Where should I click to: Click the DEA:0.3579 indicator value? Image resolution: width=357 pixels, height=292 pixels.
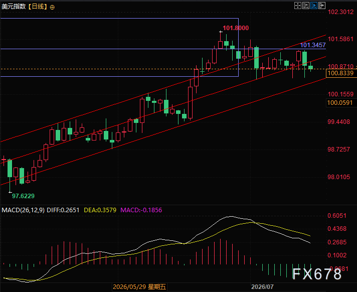(100, 210)
